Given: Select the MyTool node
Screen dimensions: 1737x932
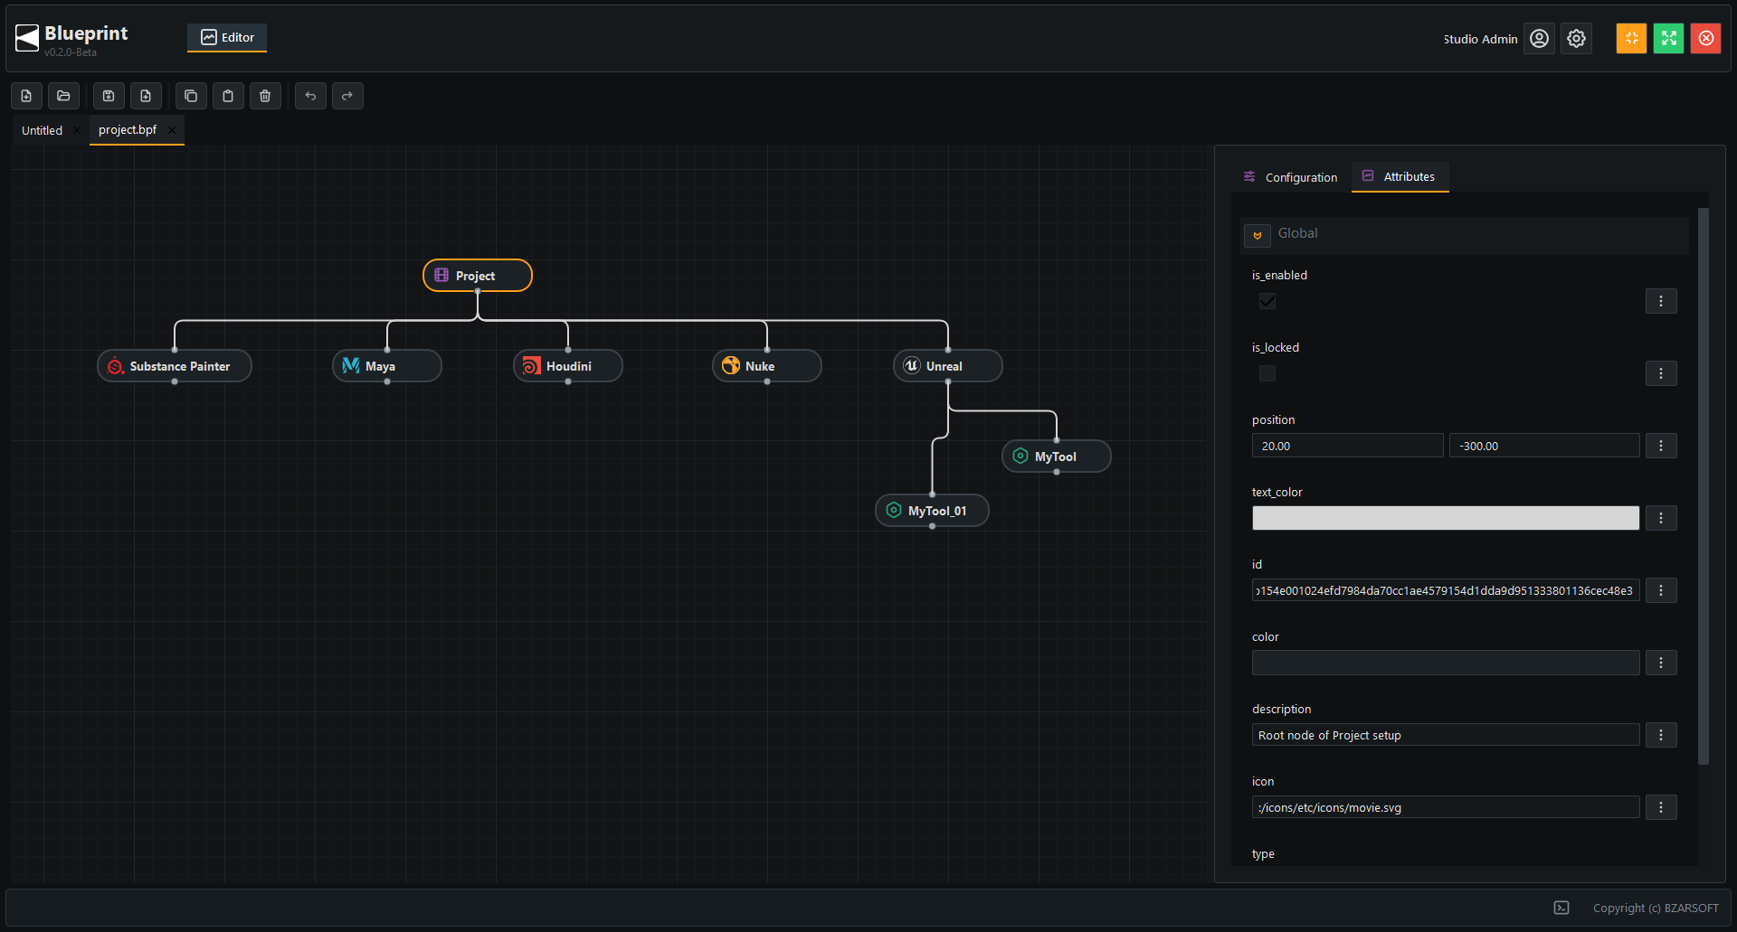Looking at the screenshot, I should (x=1057, y=457).
